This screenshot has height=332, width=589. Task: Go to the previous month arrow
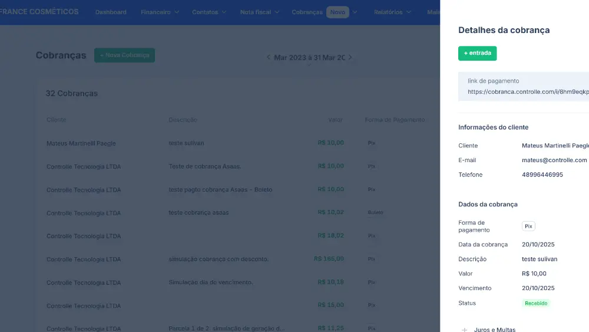(268, 57)
